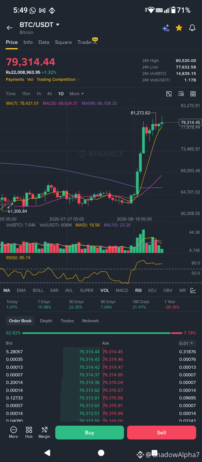Expand the tags chevron after Trading Competition
The height and width of the screenshot is (462, 202).
(79, 79)
